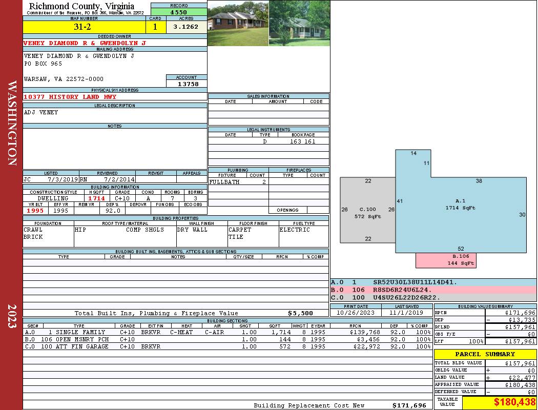This screenshot has width=538, height=410.
Task: Click roof material COMP SHGLS
Action: click(x=145, y=230)
